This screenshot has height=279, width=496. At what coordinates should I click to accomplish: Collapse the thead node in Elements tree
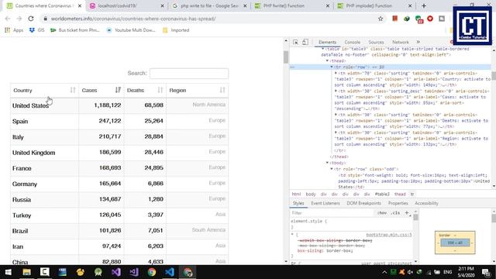tap(327, 60)
